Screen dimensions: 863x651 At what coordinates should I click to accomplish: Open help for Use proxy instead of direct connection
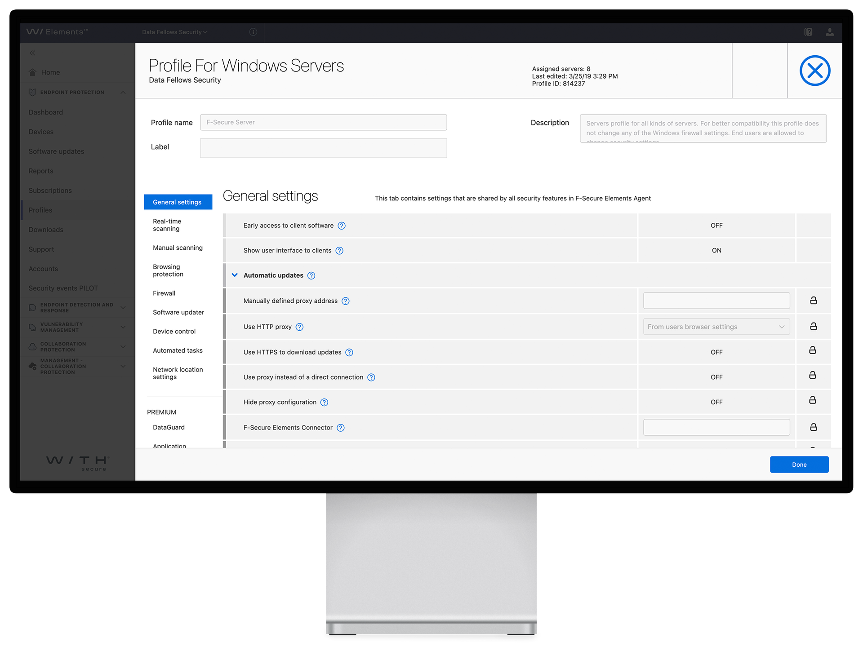point(371,377)
